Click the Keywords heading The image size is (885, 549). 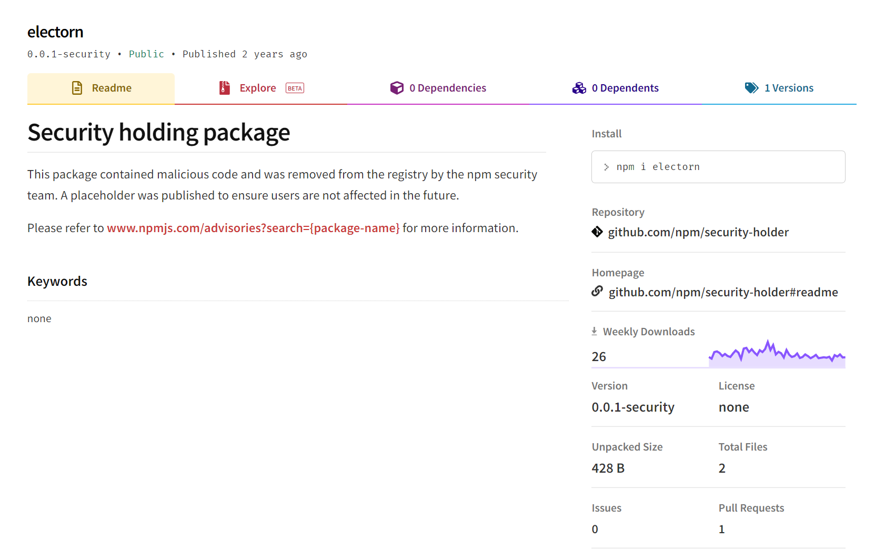57,281
